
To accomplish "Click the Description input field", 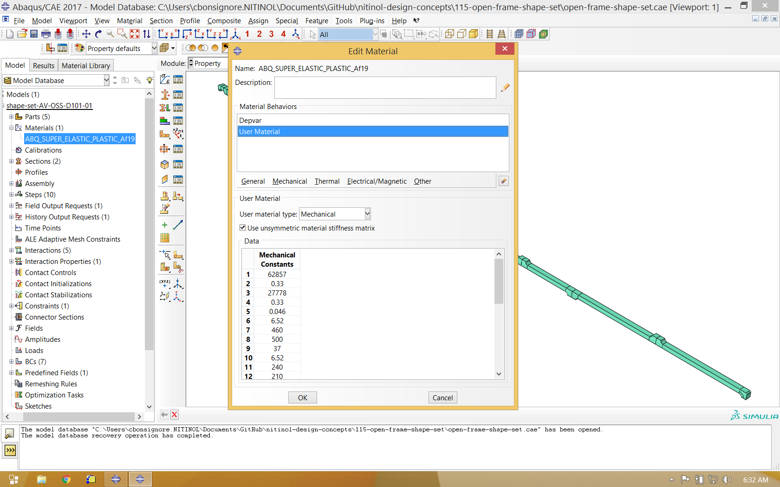I will click(x=385, y=87).
